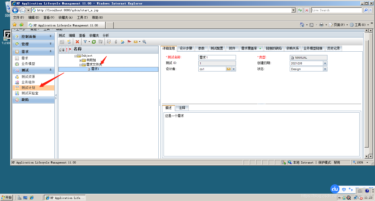Collapse the Subject tree node
Viewport: 375px width, 201px height.
76,56
